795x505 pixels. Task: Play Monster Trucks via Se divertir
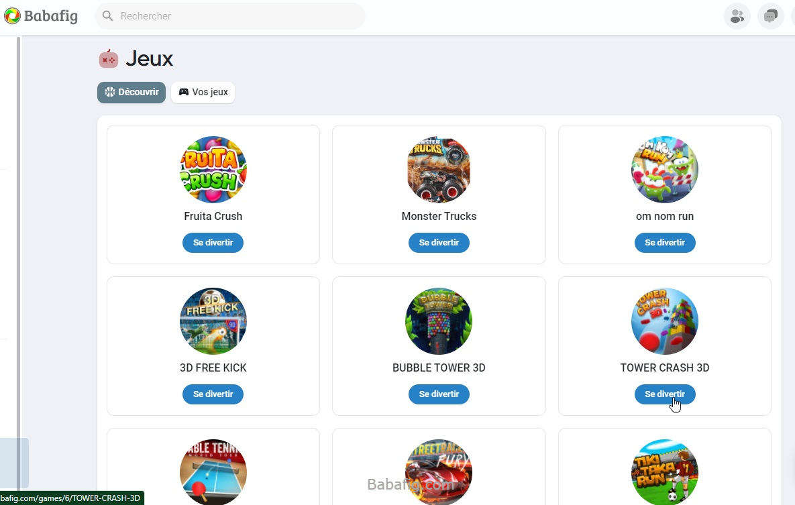(x=439, y=242)
